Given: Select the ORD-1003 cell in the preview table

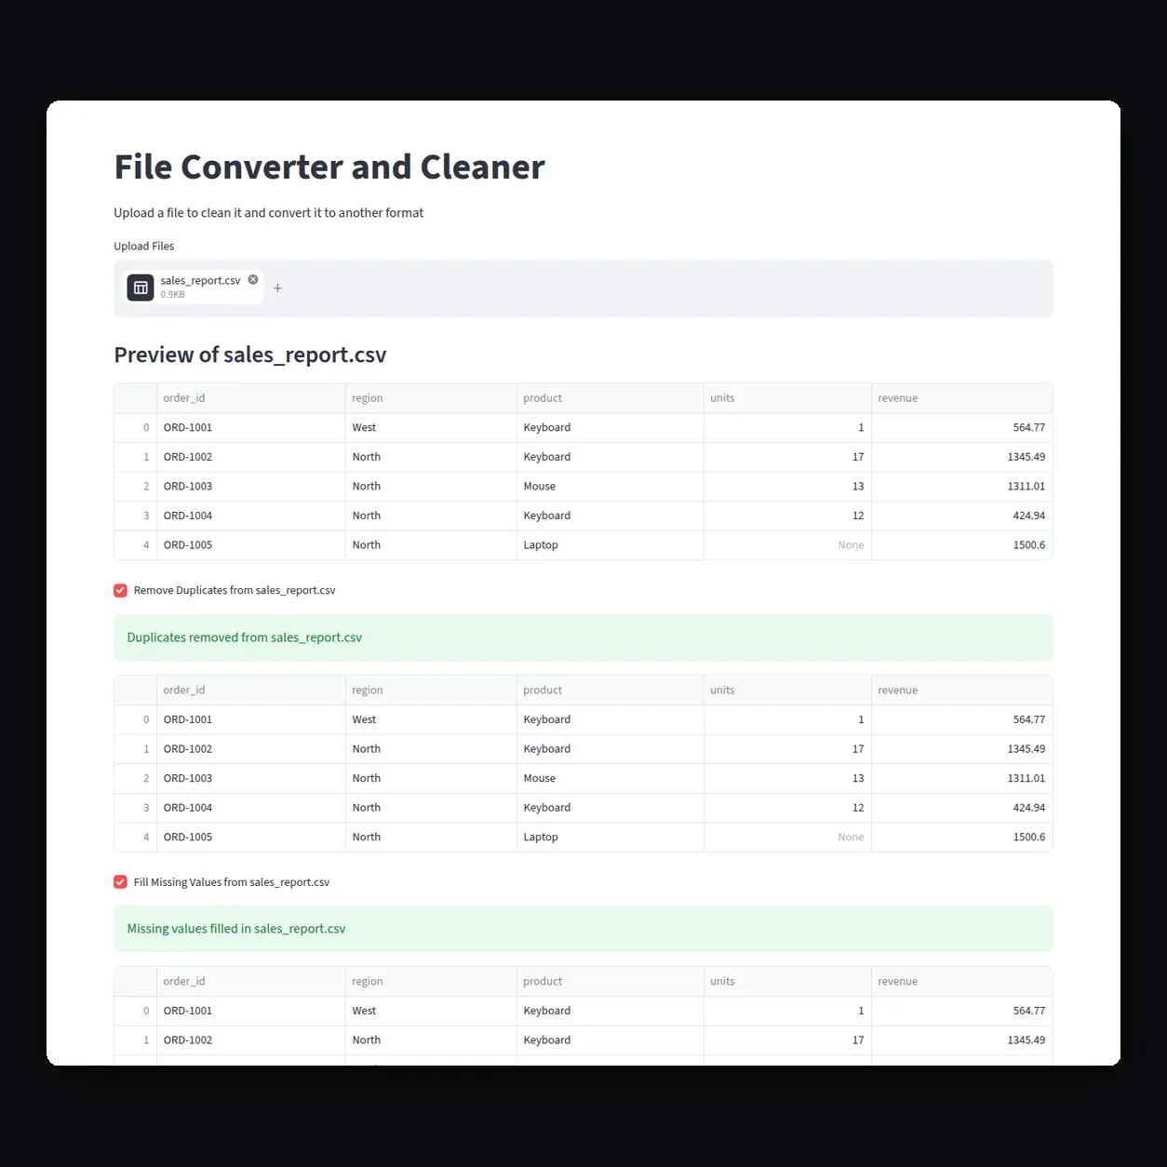Looking at the screenshot, I should click(x=250, y=487).
